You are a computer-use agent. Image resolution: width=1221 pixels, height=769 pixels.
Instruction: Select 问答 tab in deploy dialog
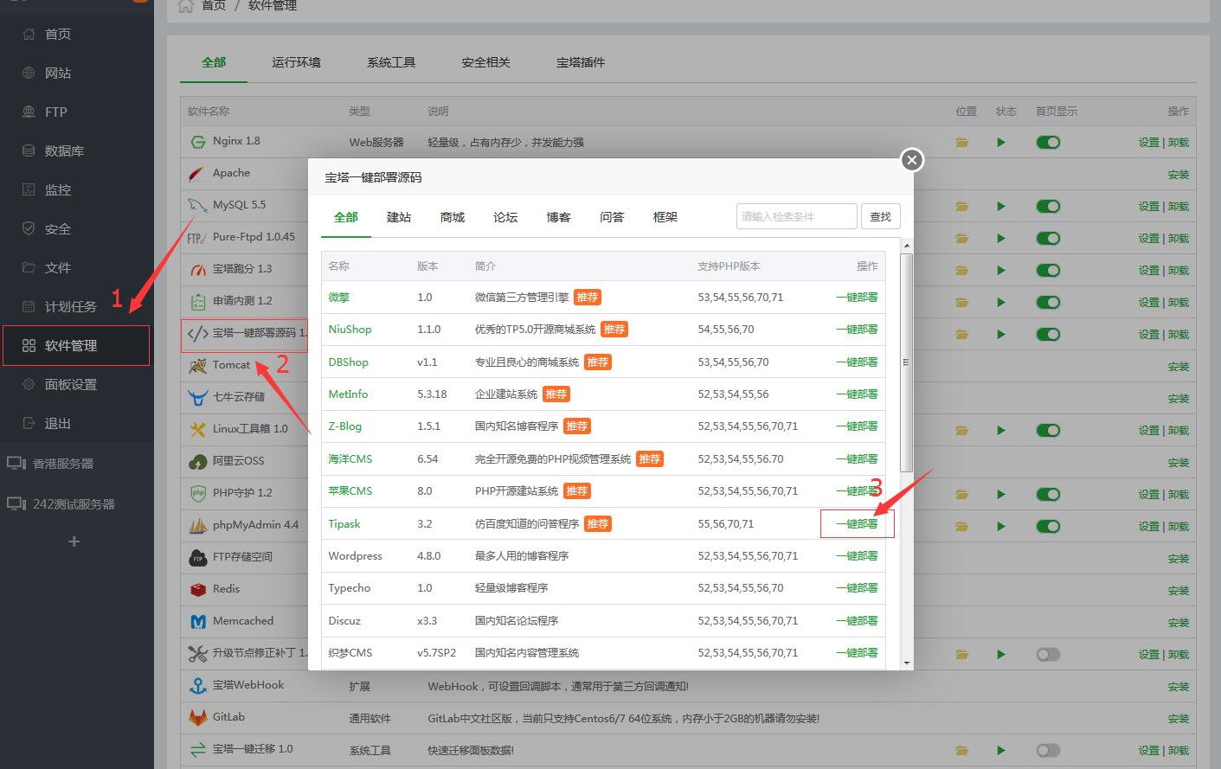tap(612, 217)
